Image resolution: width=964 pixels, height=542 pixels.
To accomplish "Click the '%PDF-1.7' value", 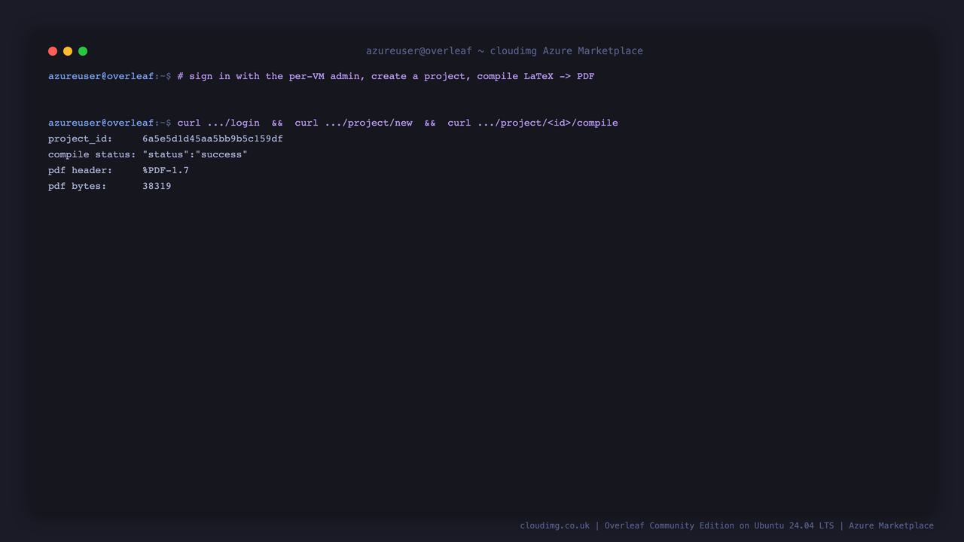I will (x=166, y=170).
